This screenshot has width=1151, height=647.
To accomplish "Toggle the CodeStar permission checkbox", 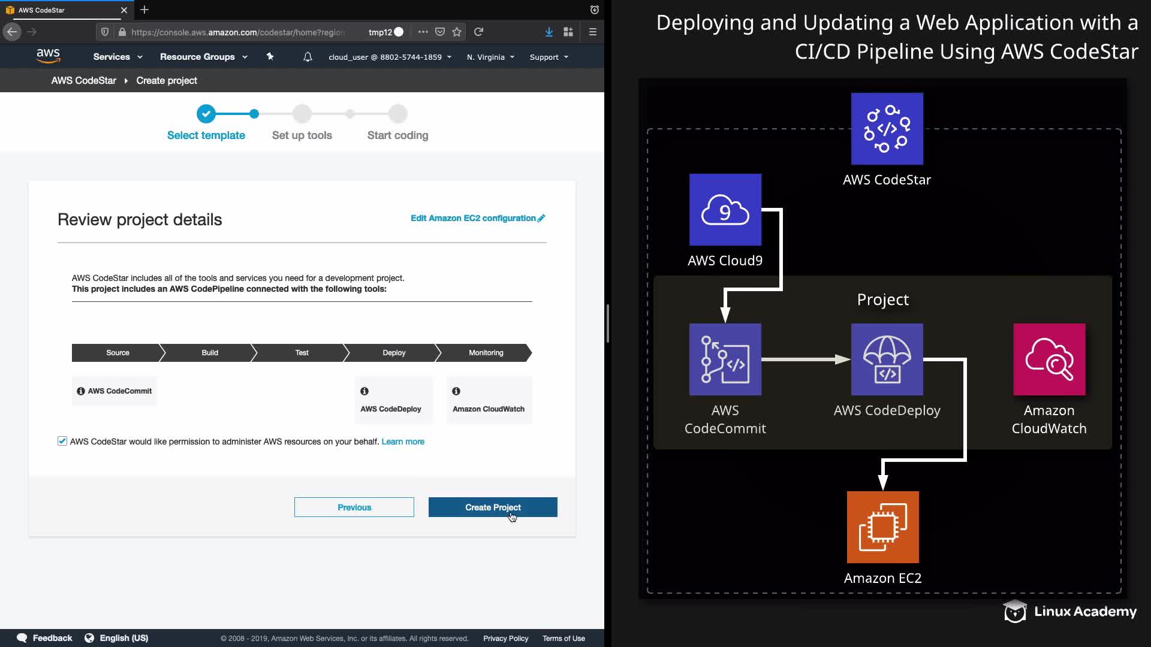I will click(x=62, y=442).
